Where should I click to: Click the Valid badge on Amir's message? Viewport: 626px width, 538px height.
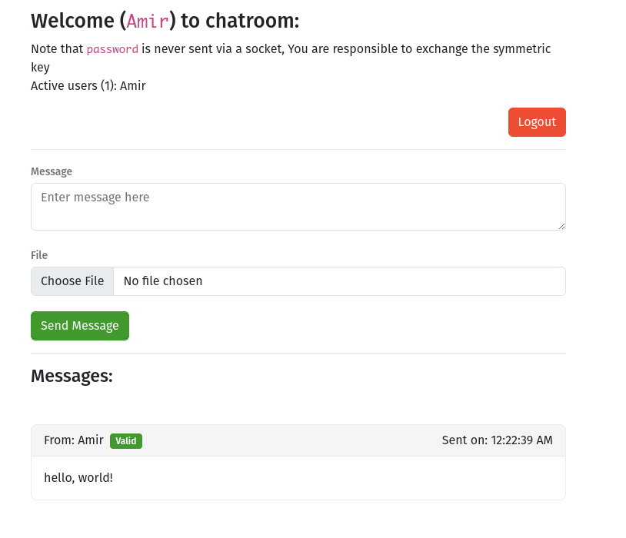point(126,441)
